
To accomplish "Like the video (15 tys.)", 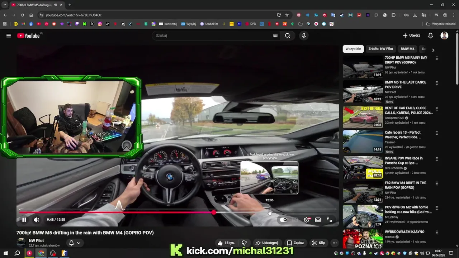I will pos(226,243).
